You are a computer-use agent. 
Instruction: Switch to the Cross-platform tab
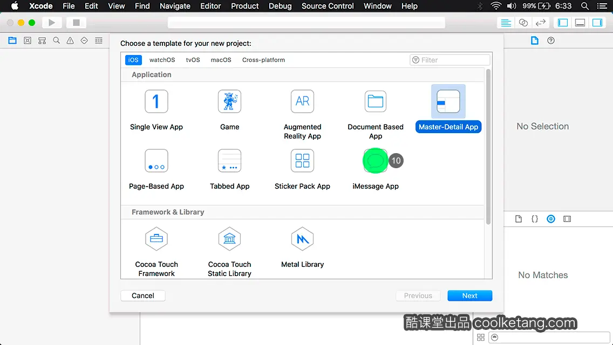(x=263, y=60)
